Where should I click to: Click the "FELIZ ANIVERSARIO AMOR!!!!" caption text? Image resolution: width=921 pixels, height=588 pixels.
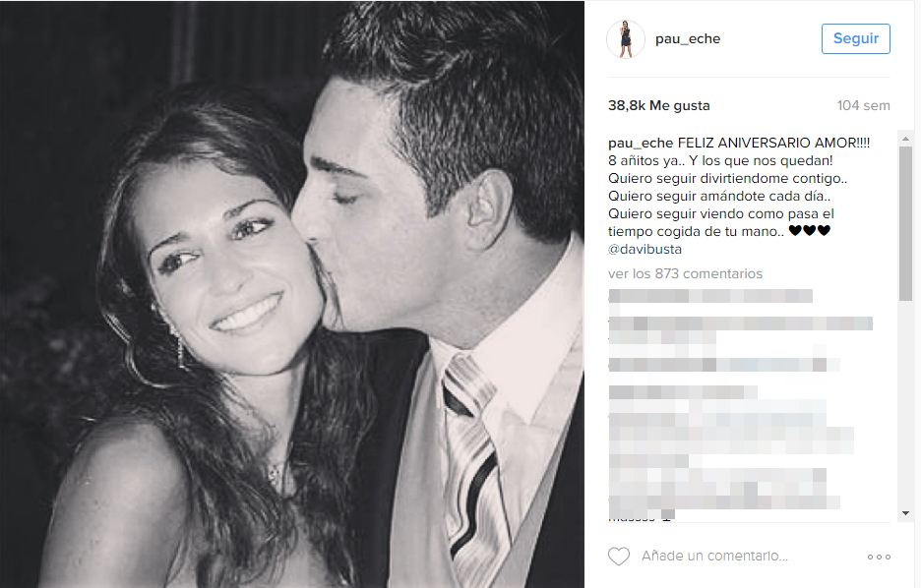tap(773, 143)
